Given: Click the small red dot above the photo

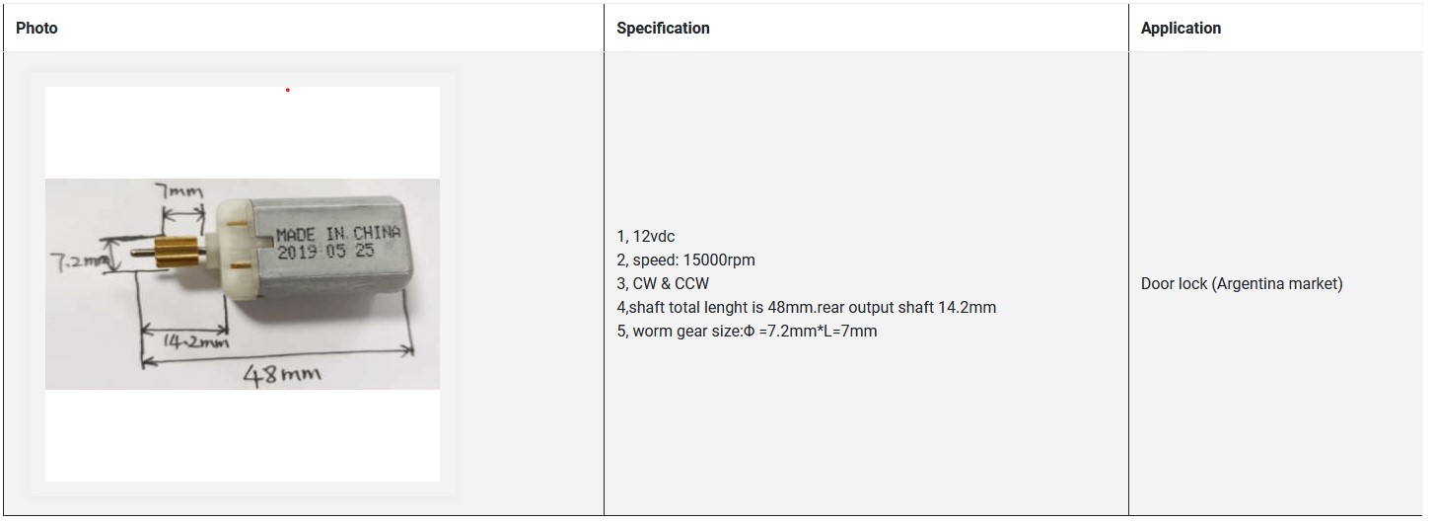Looking at the screenshot, I should [x=288, y=91].
